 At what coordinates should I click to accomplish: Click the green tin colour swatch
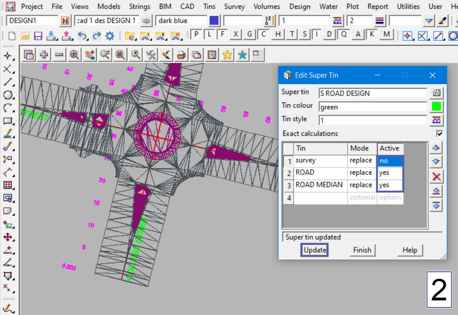436,107
